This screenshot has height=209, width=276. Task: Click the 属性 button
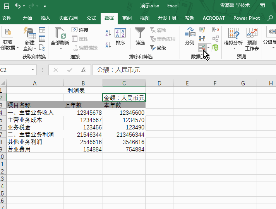pos(80,39)
